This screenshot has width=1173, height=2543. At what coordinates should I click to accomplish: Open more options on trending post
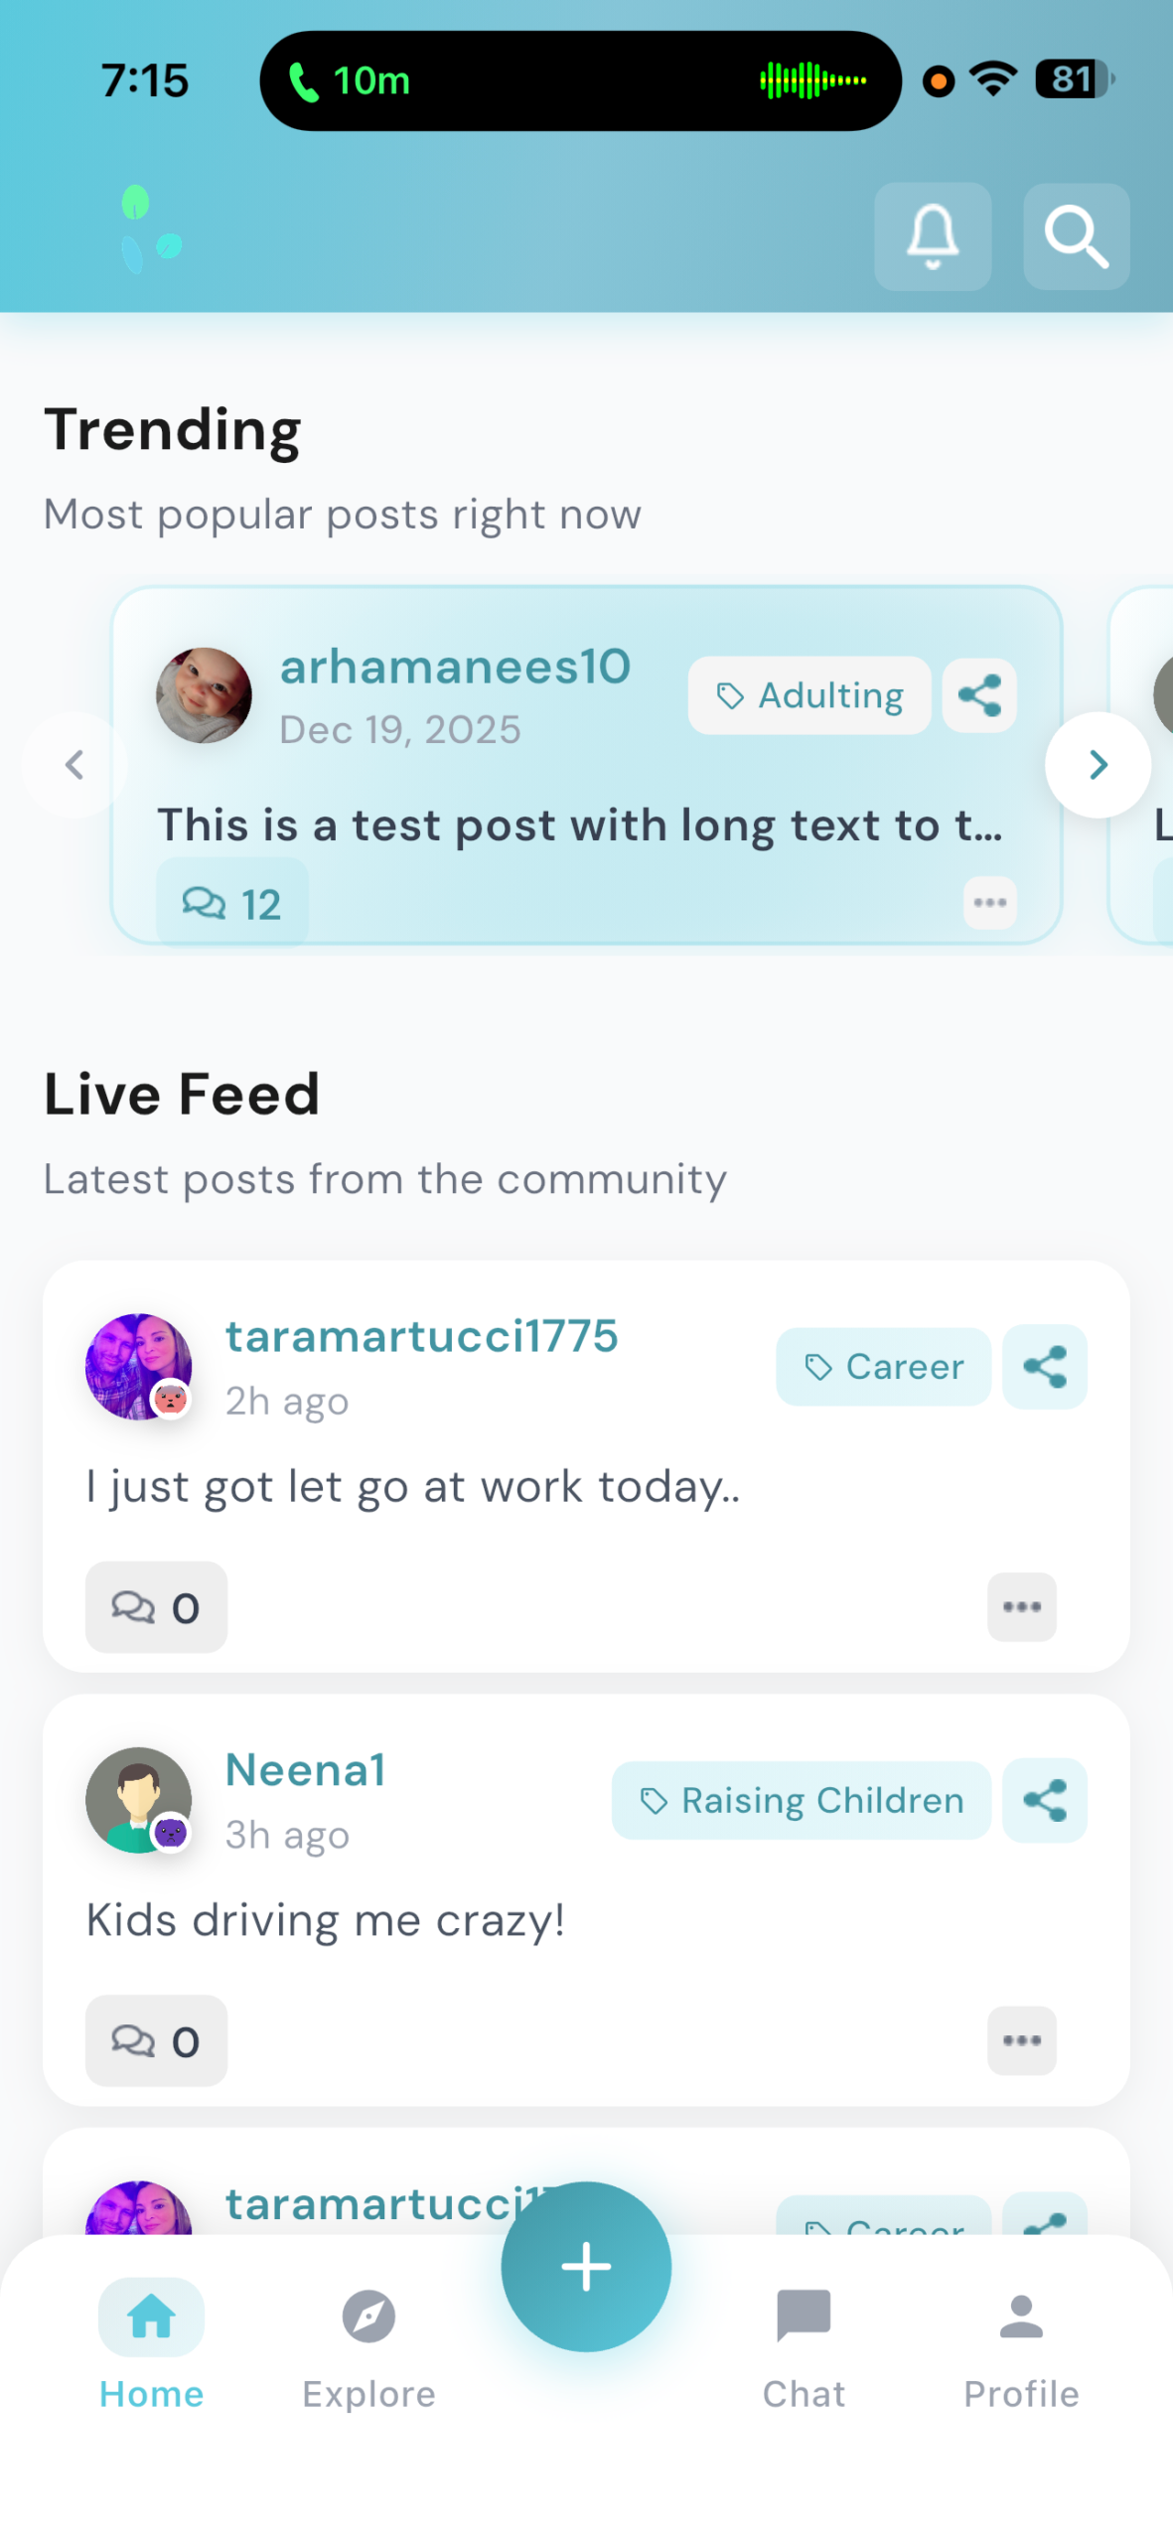pos(989,902)
